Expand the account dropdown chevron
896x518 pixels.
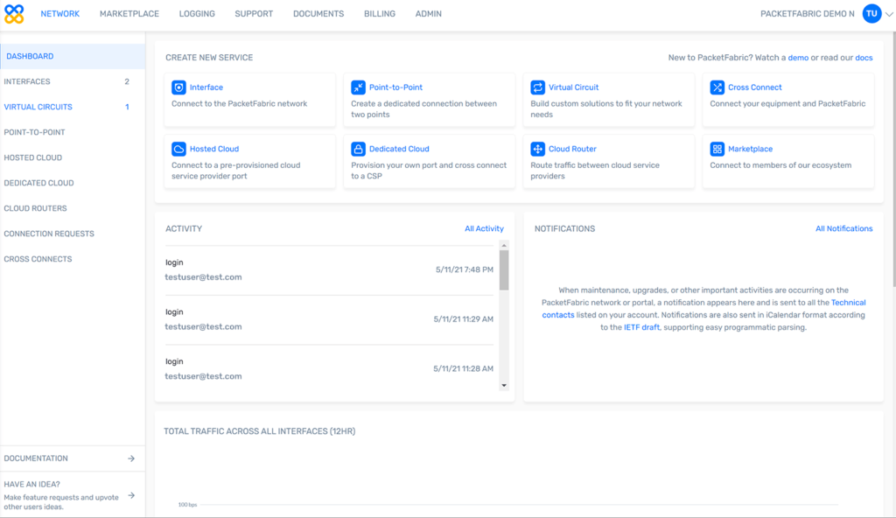(889, 14)
